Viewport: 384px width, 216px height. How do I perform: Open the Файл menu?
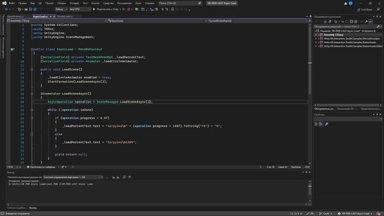[x=11, y=3]
